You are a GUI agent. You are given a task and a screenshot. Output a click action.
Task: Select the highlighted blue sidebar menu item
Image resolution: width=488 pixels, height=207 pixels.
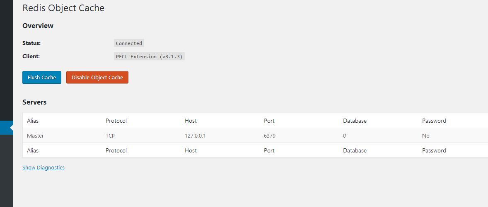tap(7, 128)
